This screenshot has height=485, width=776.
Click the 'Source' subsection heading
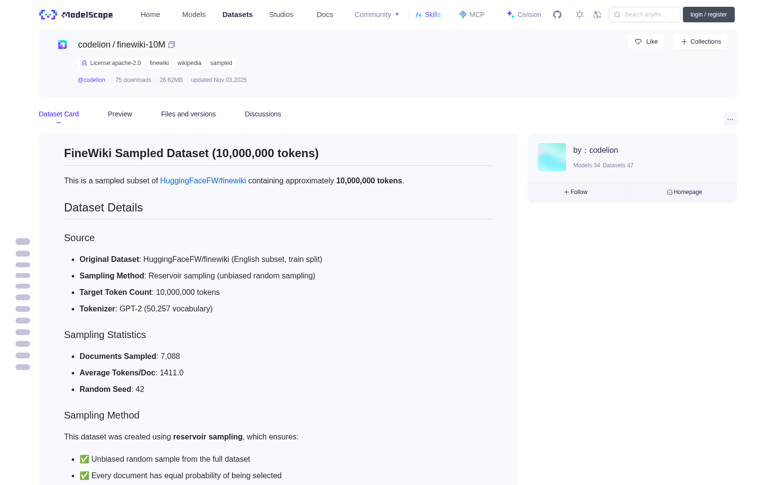click(x=79, y=238)
